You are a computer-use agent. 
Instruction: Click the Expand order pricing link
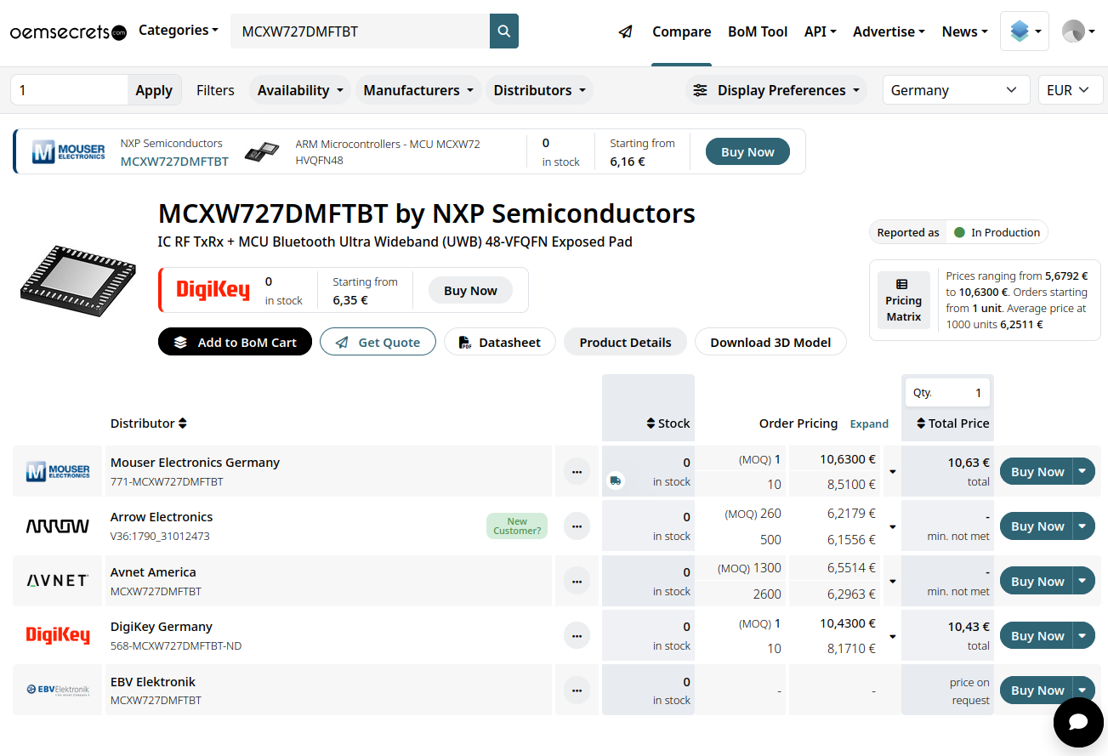click(x=869, y=423)
